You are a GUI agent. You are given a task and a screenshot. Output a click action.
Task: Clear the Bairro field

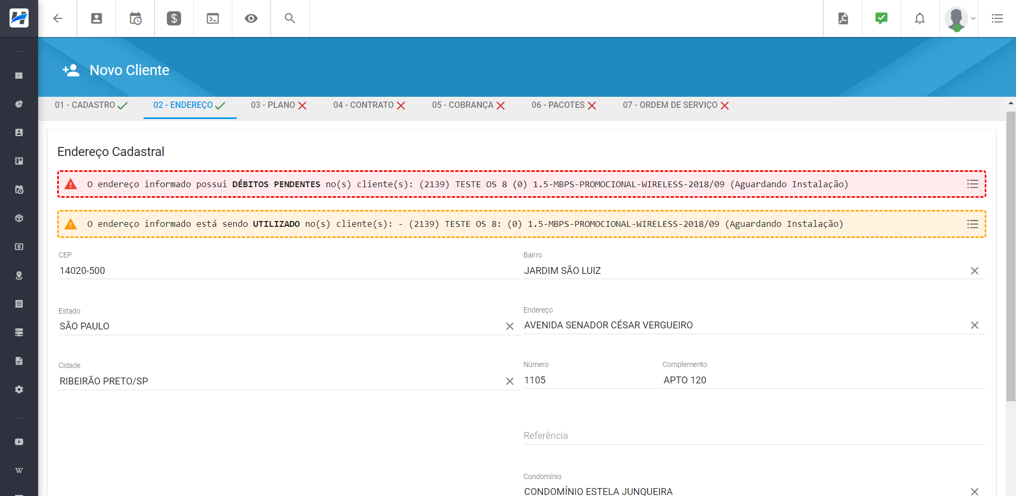point(975,271)
